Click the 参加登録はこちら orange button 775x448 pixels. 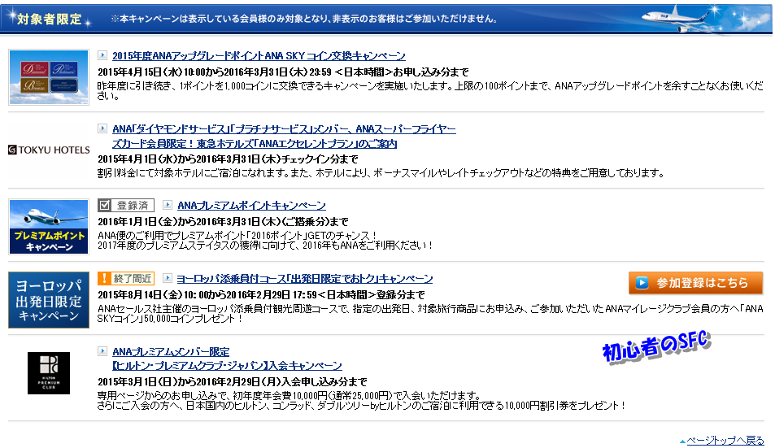[x=695, y=283]
